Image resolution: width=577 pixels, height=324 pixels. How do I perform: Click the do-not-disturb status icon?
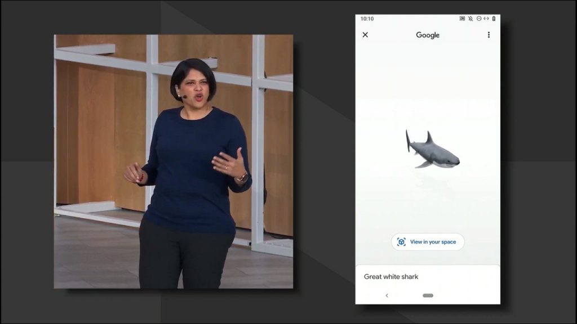coord(478,19)
